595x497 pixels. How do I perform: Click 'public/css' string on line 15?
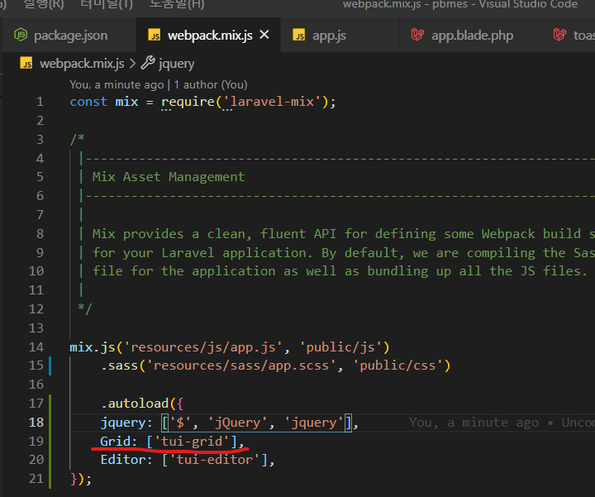(397, 366)
